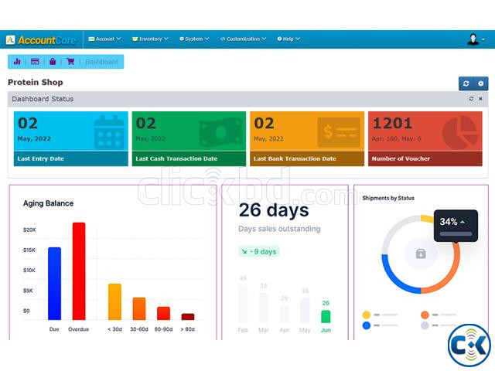This screenshot has height=371, width=495.
Task: Click the green Jun bar
Action: pyautogui.click(x=326, y=317)
